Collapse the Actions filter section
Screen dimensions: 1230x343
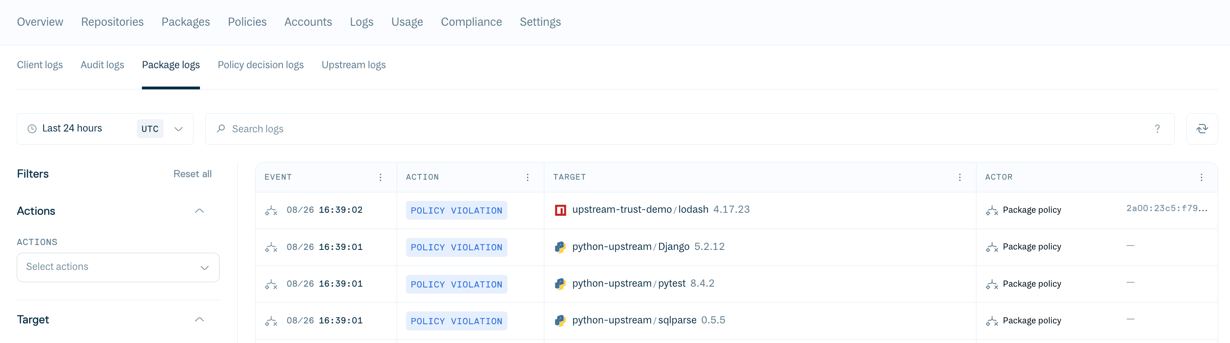[200, 211]
